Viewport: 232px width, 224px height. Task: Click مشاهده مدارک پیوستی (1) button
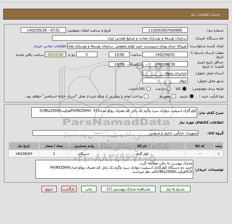128,189
